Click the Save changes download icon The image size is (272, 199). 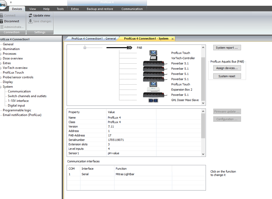click(30, 21)
